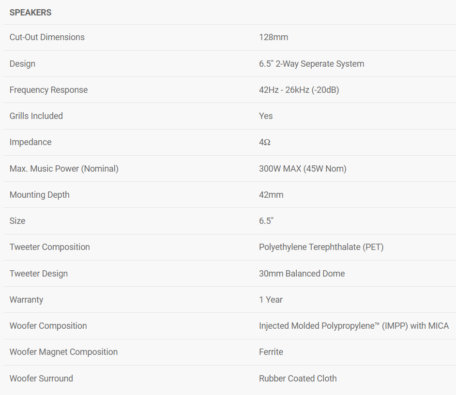Click the Frequency Response label
456x395 pixels.
(x=48, y=90)
